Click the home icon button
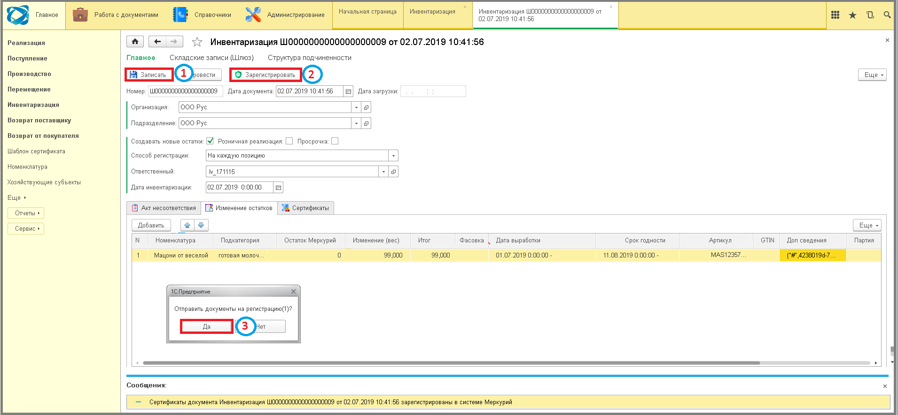Screen dimensions: 898x415 [x=135, y=42]
